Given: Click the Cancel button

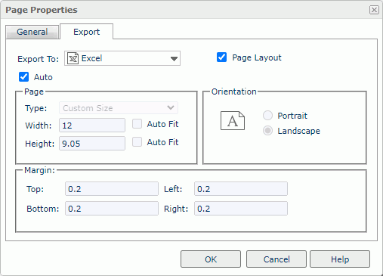Looking at the screenshot, I should click(276, 259).
